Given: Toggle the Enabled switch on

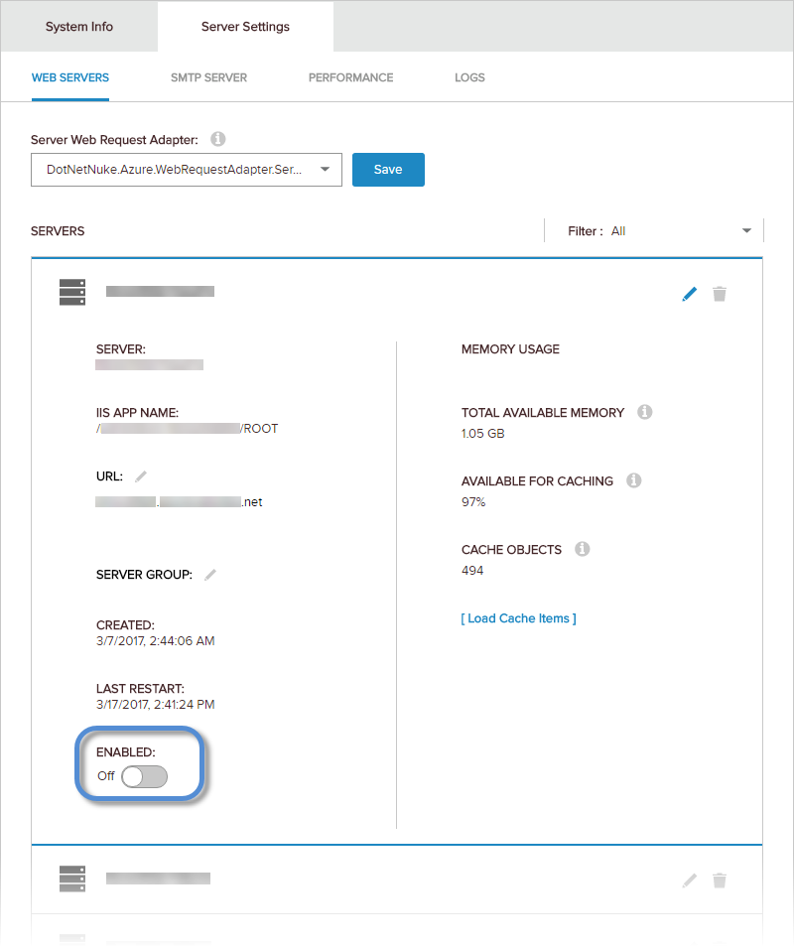Looking at the screenshot, I should tap(144, 776).
